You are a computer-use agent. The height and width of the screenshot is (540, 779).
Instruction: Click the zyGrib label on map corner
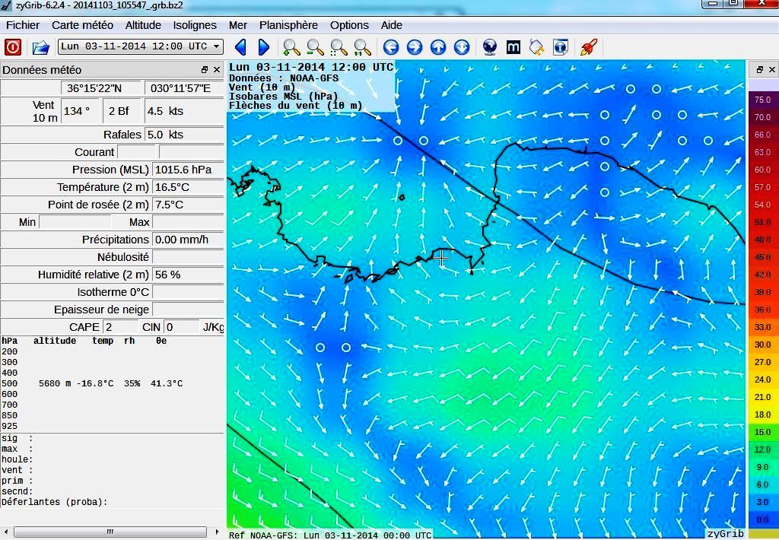point(725,534)
